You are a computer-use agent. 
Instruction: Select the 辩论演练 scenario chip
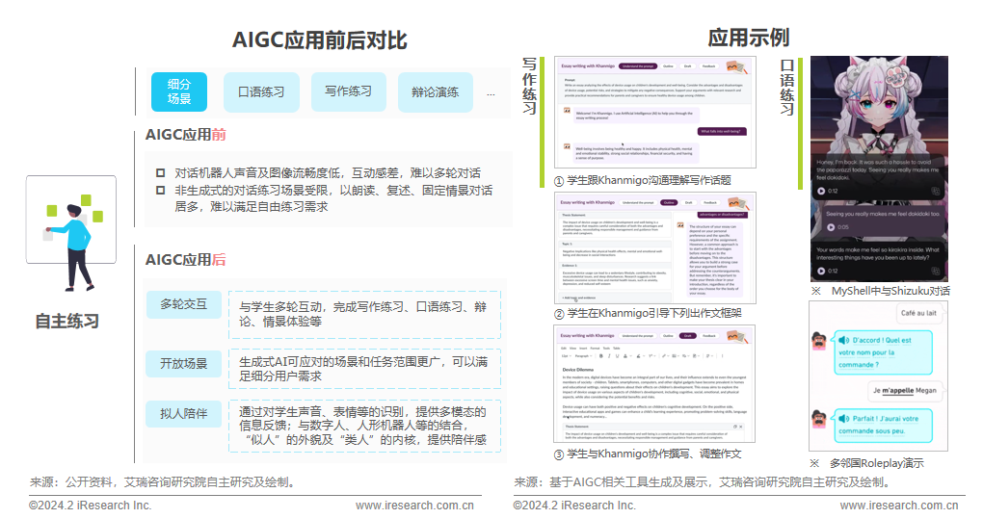pos(435,92)
